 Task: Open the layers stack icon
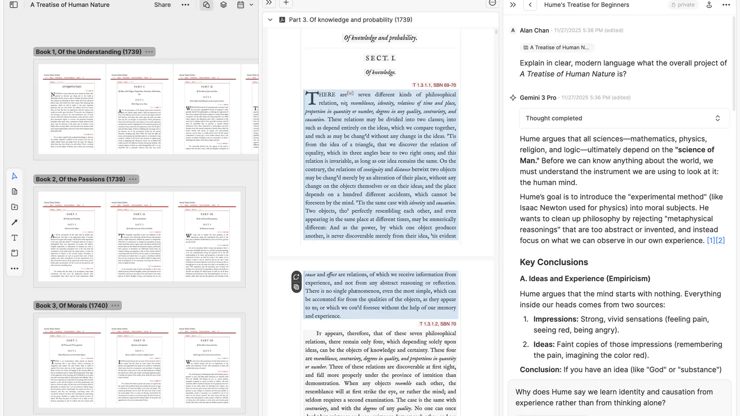[224, 5]
